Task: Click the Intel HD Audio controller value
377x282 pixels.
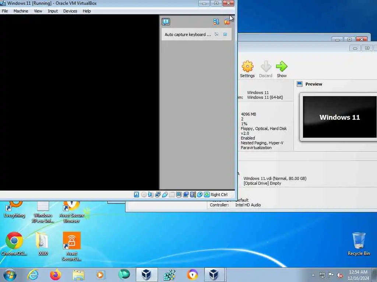Action: [x=248, y=205]
